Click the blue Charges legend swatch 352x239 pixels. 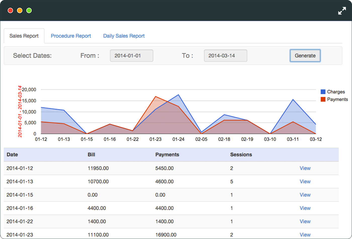(323, 92)
